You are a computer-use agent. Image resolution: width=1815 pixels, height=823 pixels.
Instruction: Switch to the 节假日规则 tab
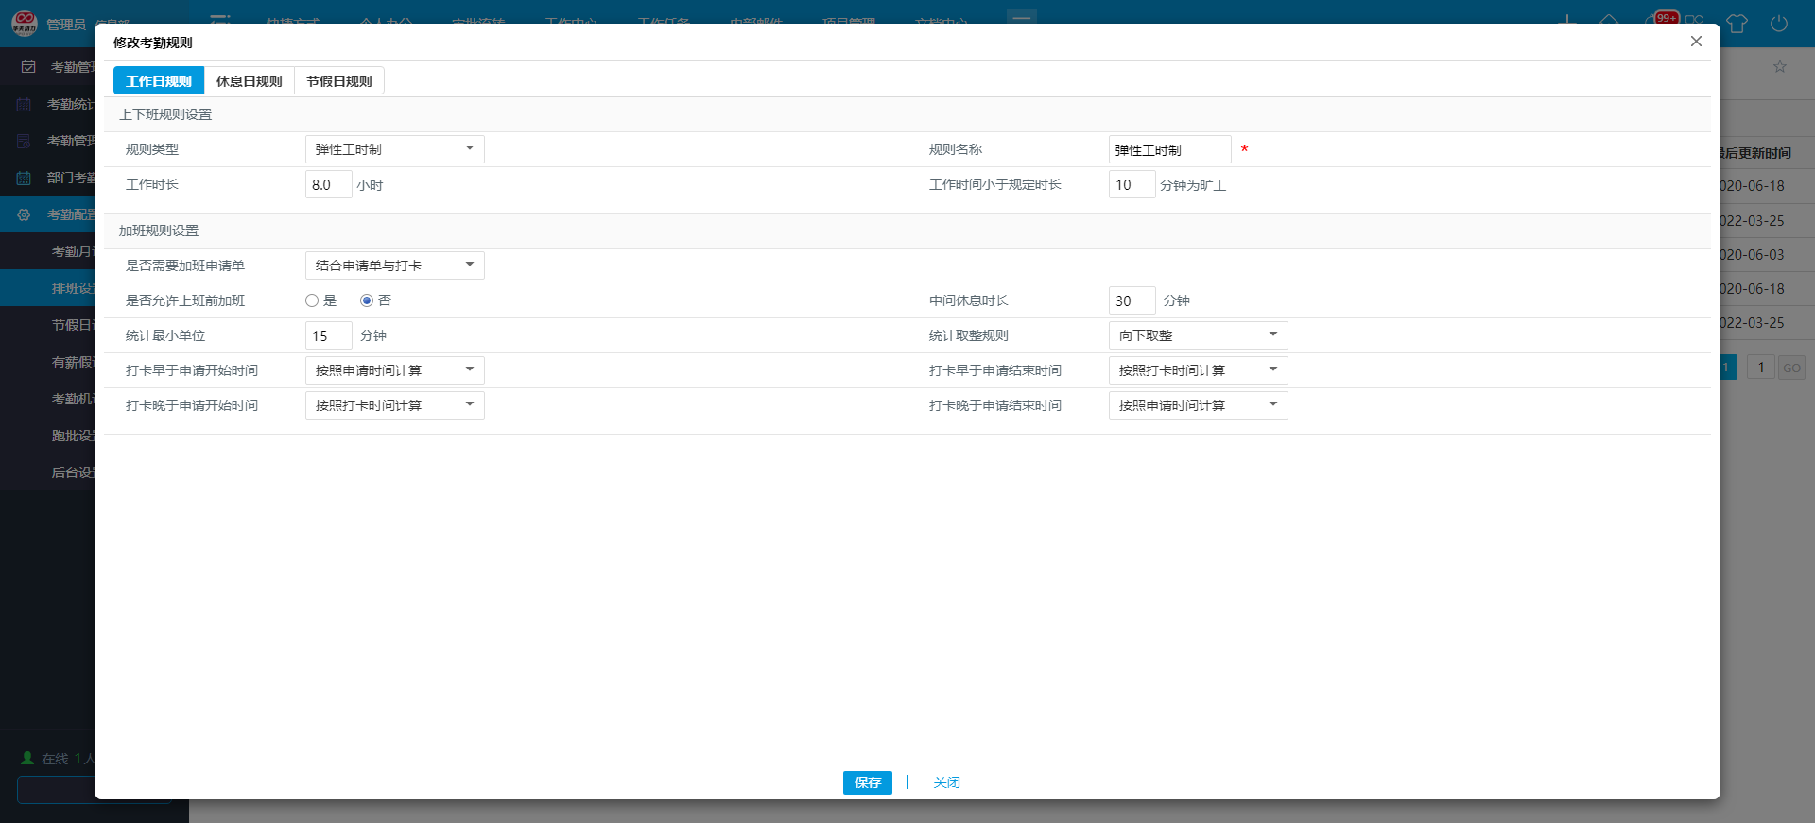coord(338,81)
